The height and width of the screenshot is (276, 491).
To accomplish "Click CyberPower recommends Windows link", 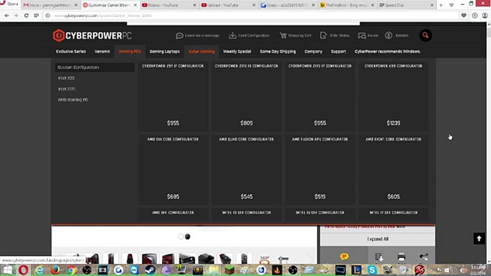I will pyautogui.click(x=387, y=51).
